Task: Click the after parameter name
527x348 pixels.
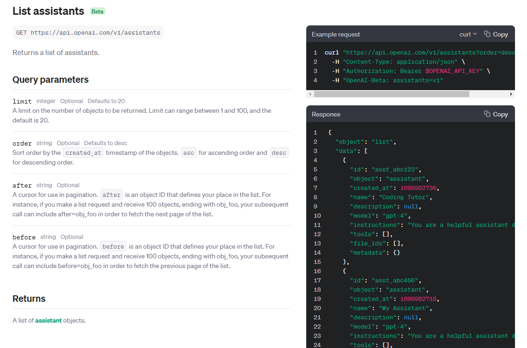Action: (22, 185)
